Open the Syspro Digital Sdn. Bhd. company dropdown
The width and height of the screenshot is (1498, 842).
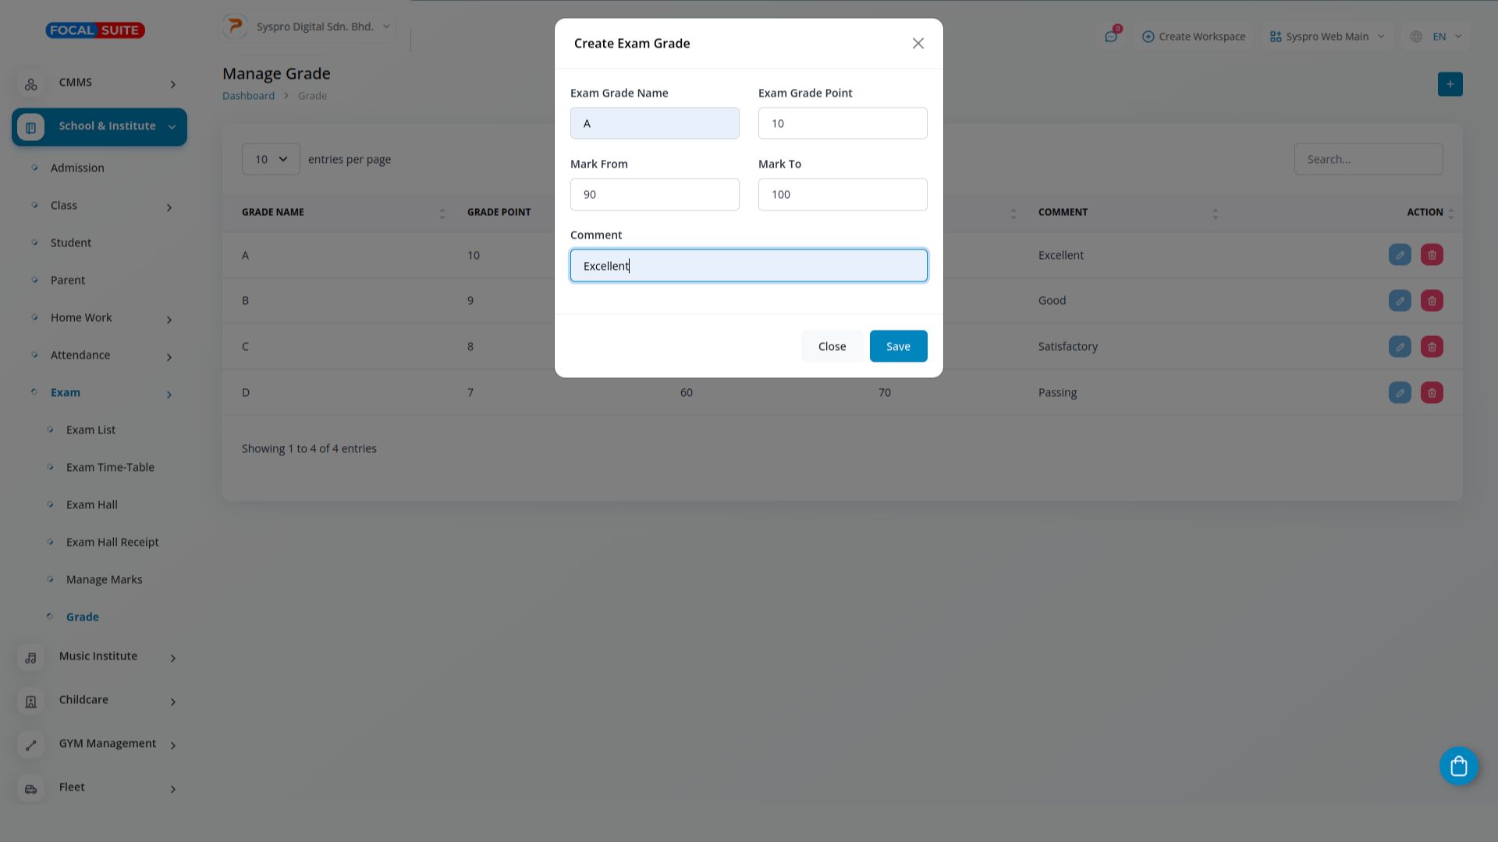point(307,27)
